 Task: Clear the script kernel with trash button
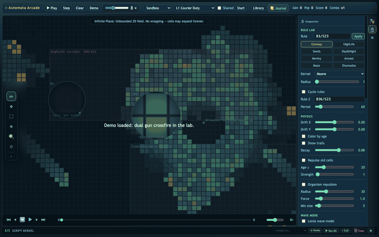pyautogui.click(x=359, y=231)
